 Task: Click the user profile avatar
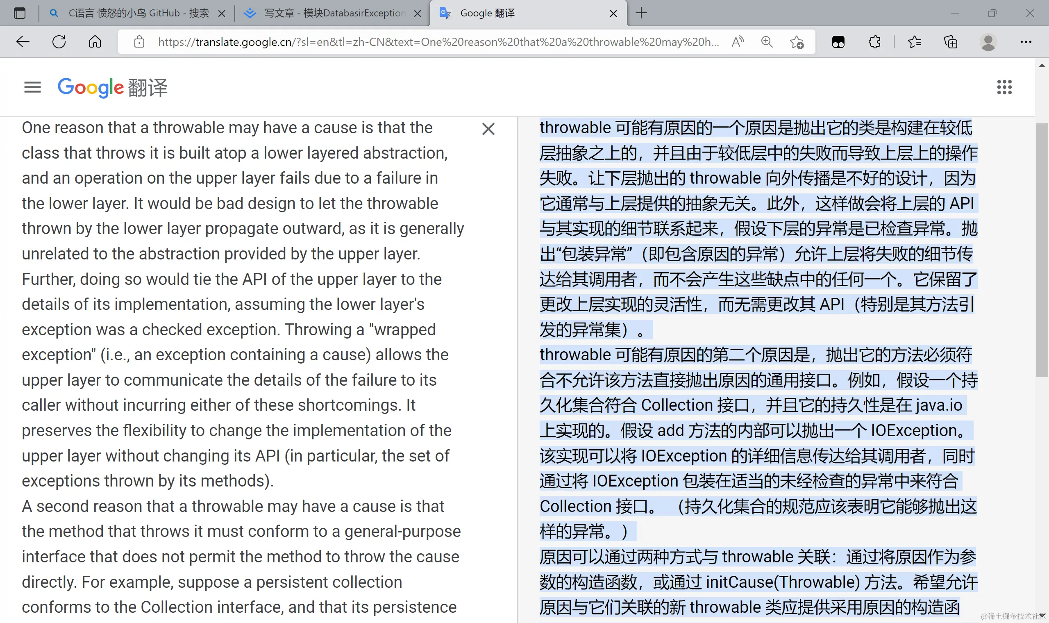tap(988, 42)
